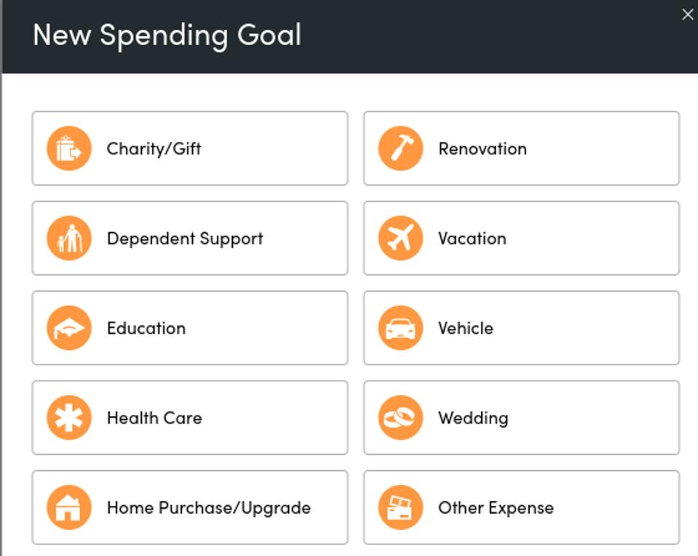
Task: Click the Vacation airplane icon
Action: 400,238
